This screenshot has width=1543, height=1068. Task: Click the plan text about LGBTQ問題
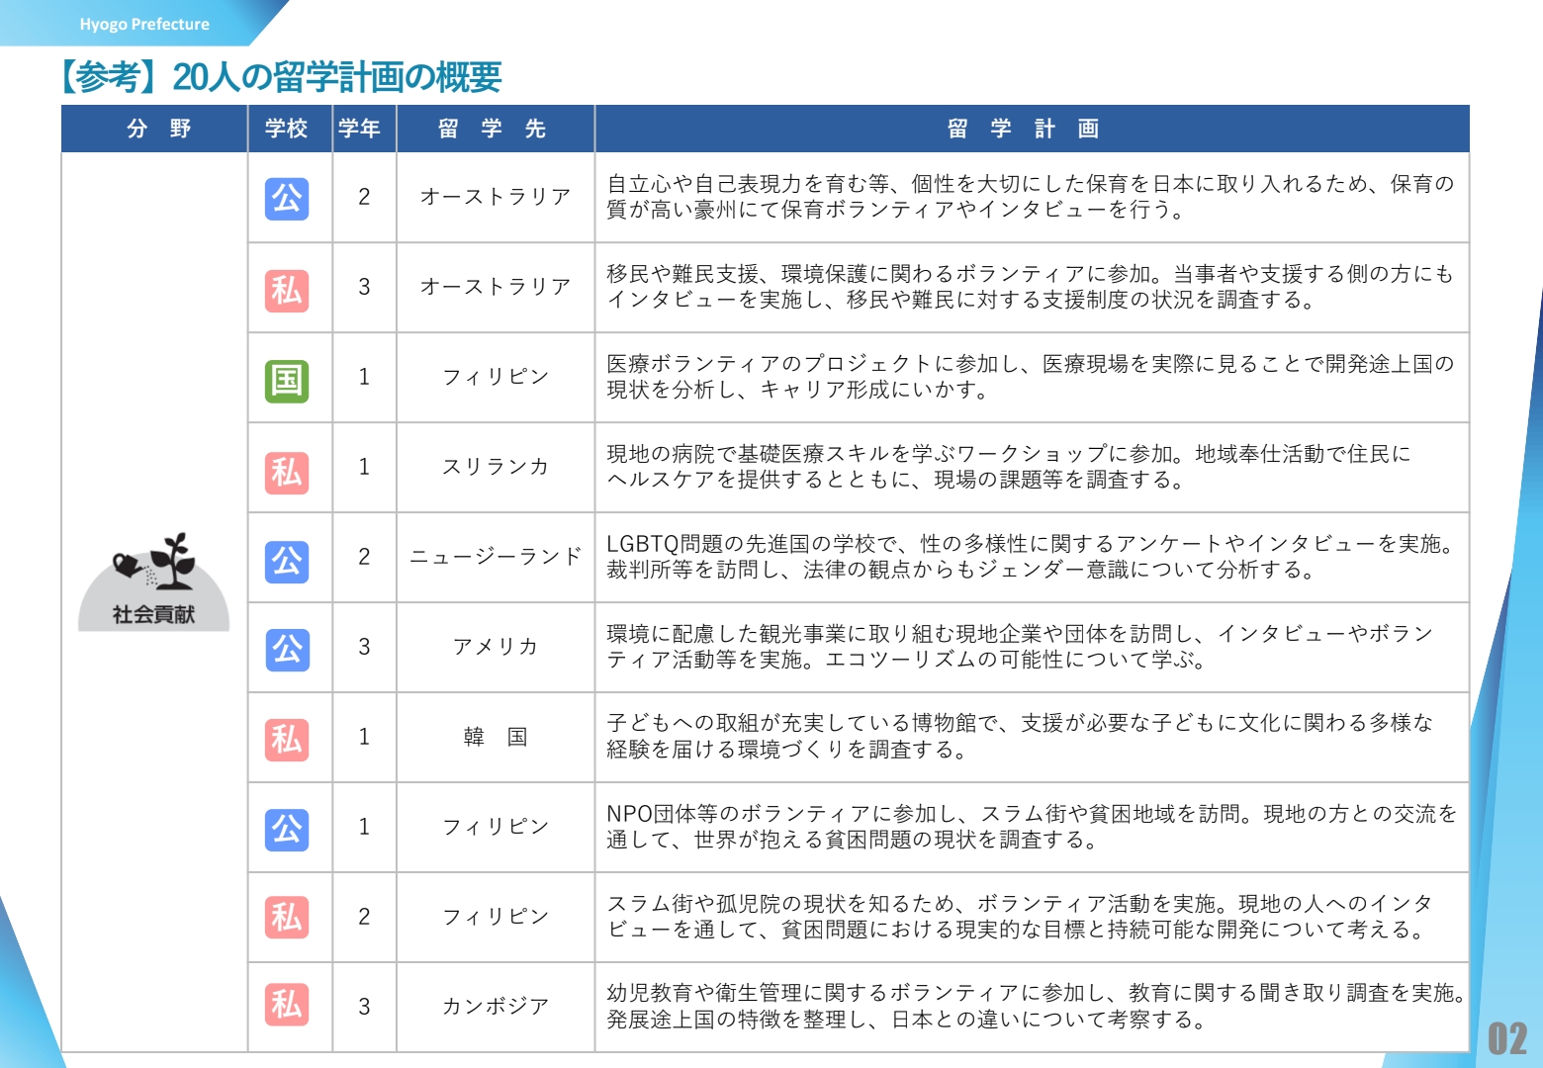[x=1032, y=556]
